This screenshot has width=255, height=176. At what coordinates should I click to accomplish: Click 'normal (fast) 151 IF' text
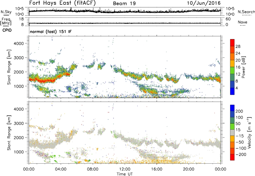(x=51, y=31)
